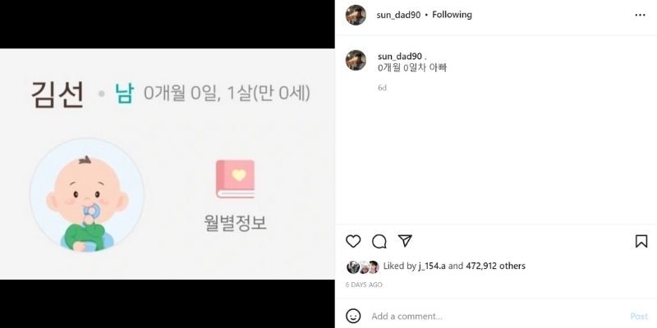657x328 pixels.
Task: Click the caption author avatar
Action: click(x=356, y=60)
